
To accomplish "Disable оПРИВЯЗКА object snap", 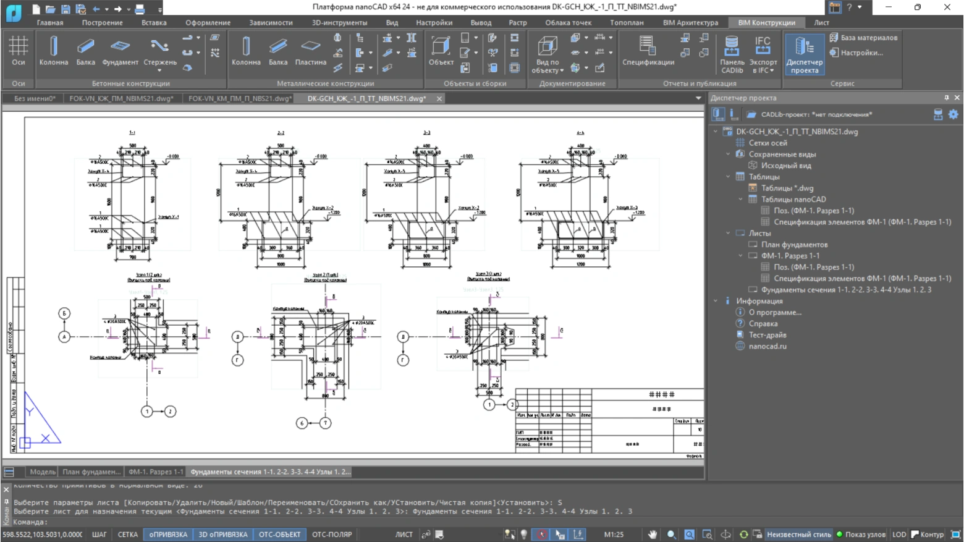I will 167,535.
